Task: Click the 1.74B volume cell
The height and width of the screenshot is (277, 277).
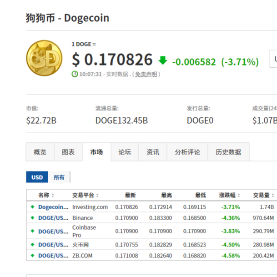Action: point(267,207)
